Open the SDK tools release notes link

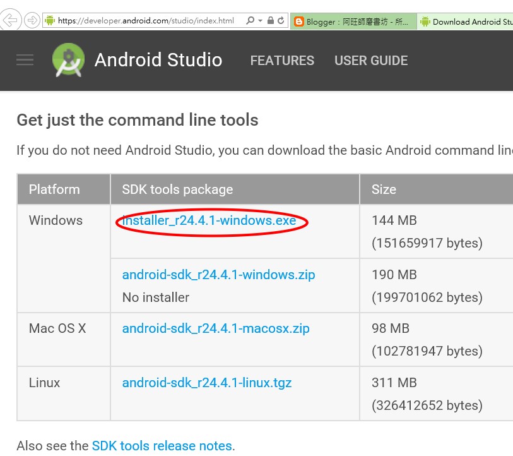coord(162,446)
